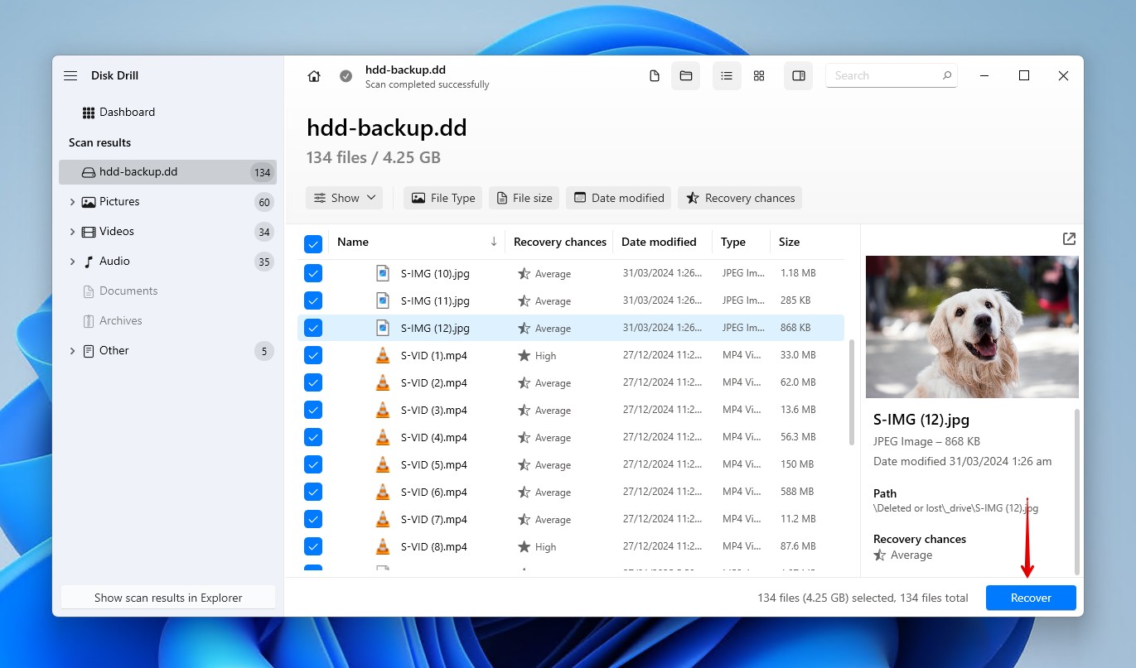The width and height of the screenshot is (1136, 668).
Task: Click the dog image preview thumbnail
Action: point(971,327)
